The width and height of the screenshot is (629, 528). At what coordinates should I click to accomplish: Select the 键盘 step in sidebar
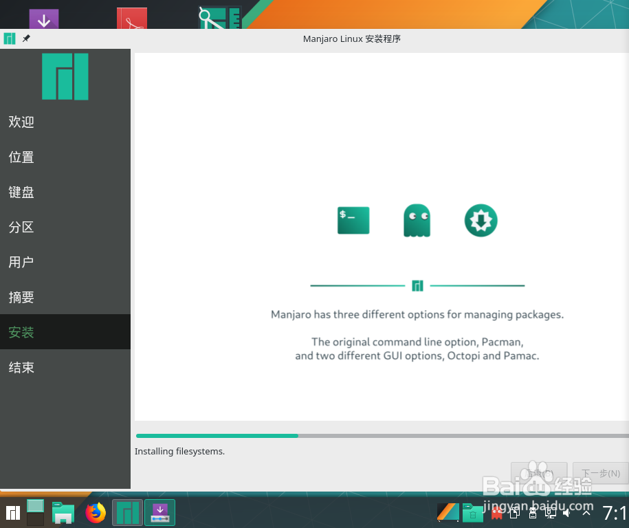pos(65,192)
